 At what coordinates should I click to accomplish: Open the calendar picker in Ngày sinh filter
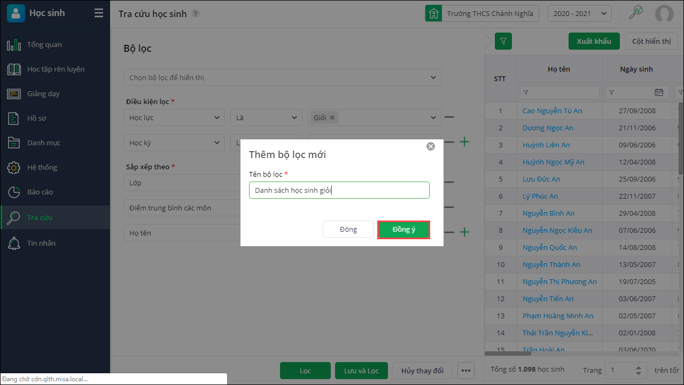[659, 92]
